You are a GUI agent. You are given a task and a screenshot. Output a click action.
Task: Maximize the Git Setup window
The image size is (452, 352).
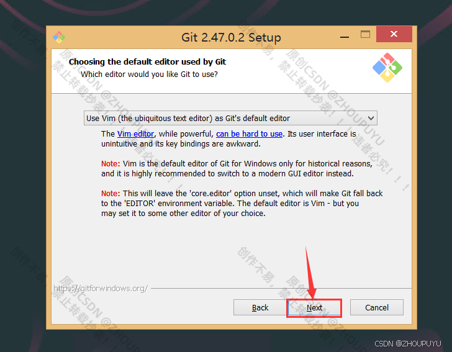[x=365, y=34]
